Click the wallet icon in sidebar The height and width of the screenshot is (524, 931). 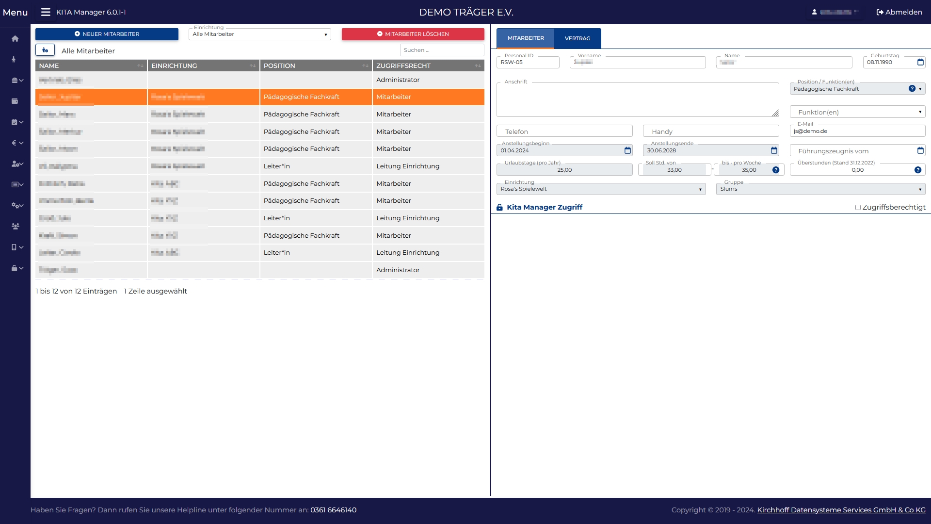15,101
